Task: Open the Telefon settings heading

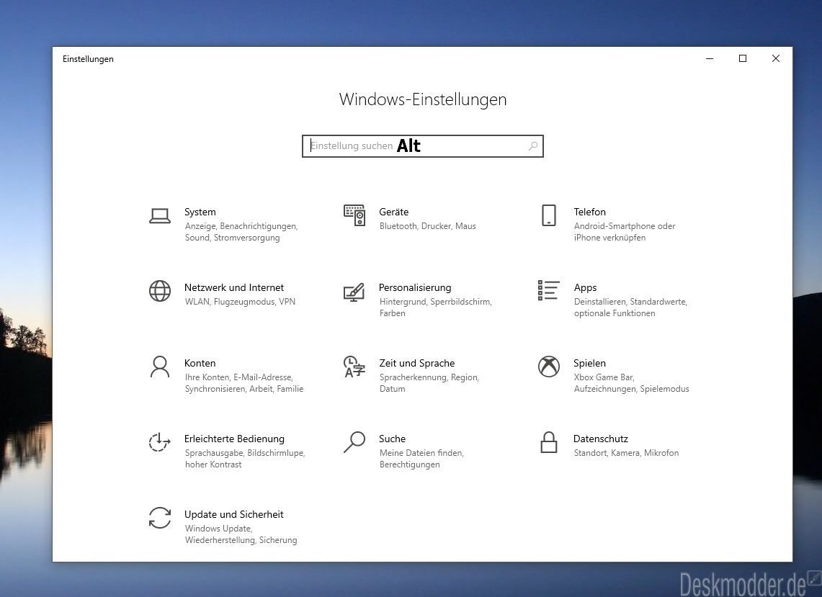Action: coord(590,212)
